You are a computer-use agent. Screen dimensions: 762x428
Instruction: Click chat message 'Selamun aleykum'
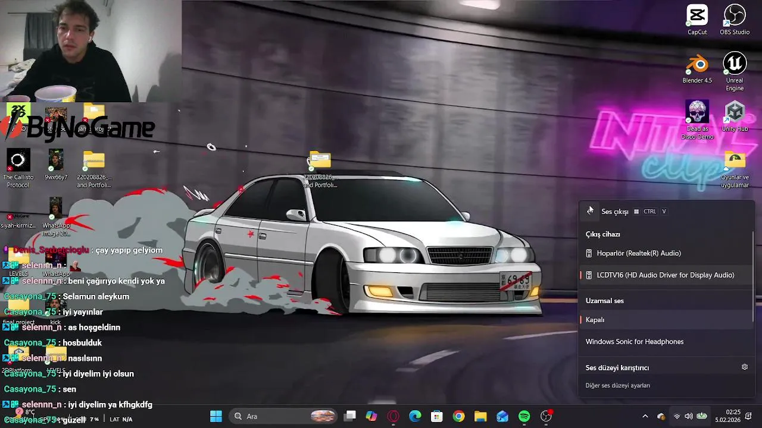pos(96,297)
